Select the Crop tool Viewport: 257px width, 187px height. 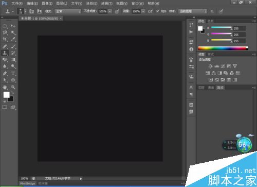coord(5,39)
